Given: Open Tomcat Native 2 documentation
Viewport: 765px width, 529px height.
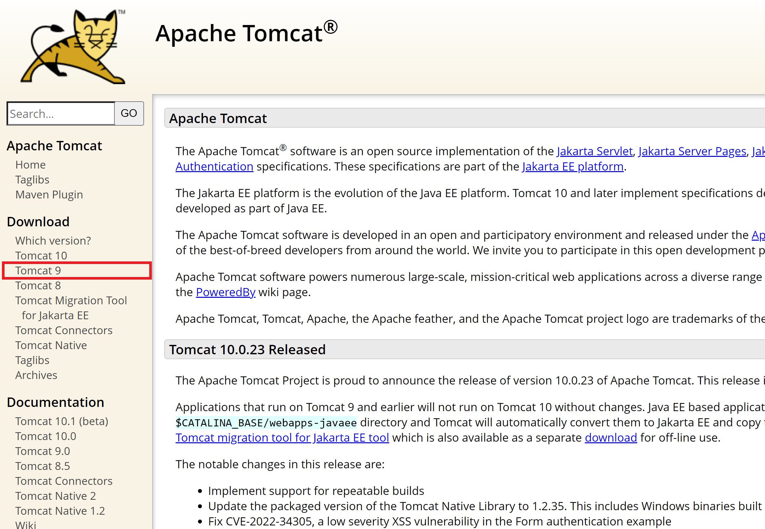Looking at the screenshot, I should tap(55, 496).
